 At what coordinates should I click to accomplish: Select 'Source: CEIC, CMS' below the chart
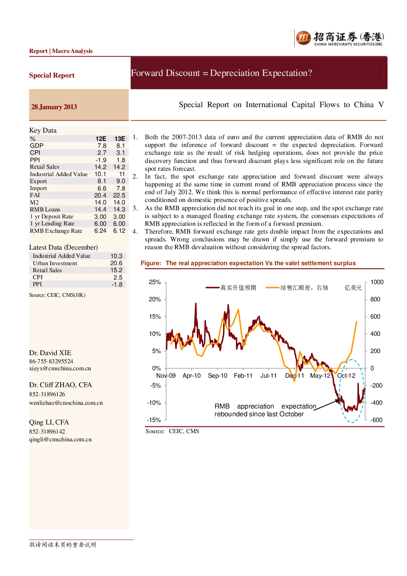pos(172,431)
